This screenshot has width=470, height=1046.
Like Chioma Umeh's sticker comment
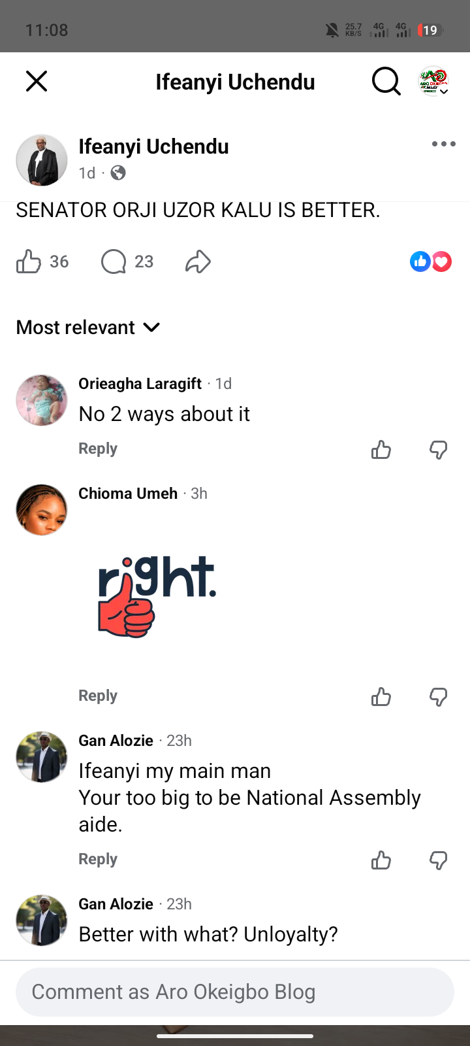381,696
